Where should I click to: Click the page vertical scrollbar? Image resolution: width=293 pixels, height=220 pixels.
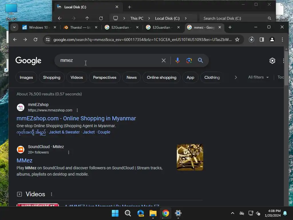point(286,68)
